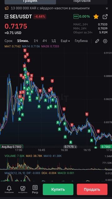Tap the VOLUME: 7.50K indicator label

[15, 156]
